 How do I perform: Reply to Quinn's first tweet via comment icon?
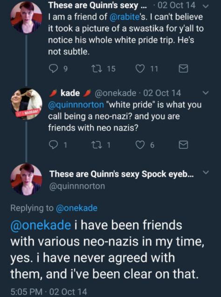coord(53,69)
